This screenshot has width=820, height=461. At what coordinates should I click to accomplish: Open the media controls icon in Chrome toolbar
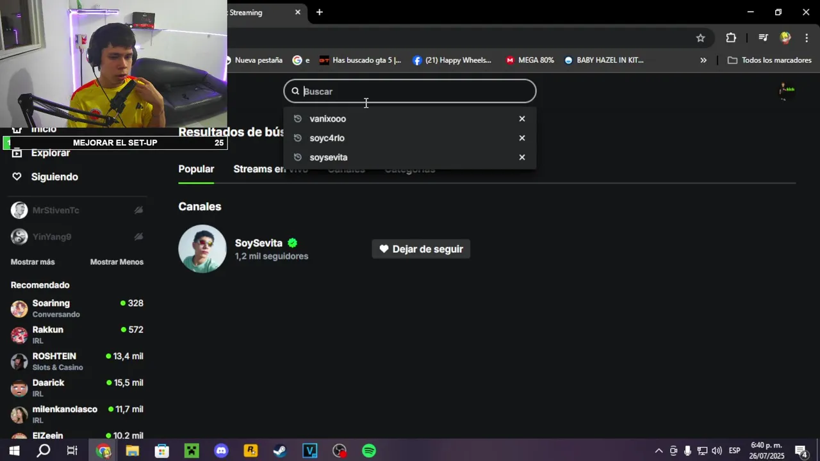(x=763, y=38)
